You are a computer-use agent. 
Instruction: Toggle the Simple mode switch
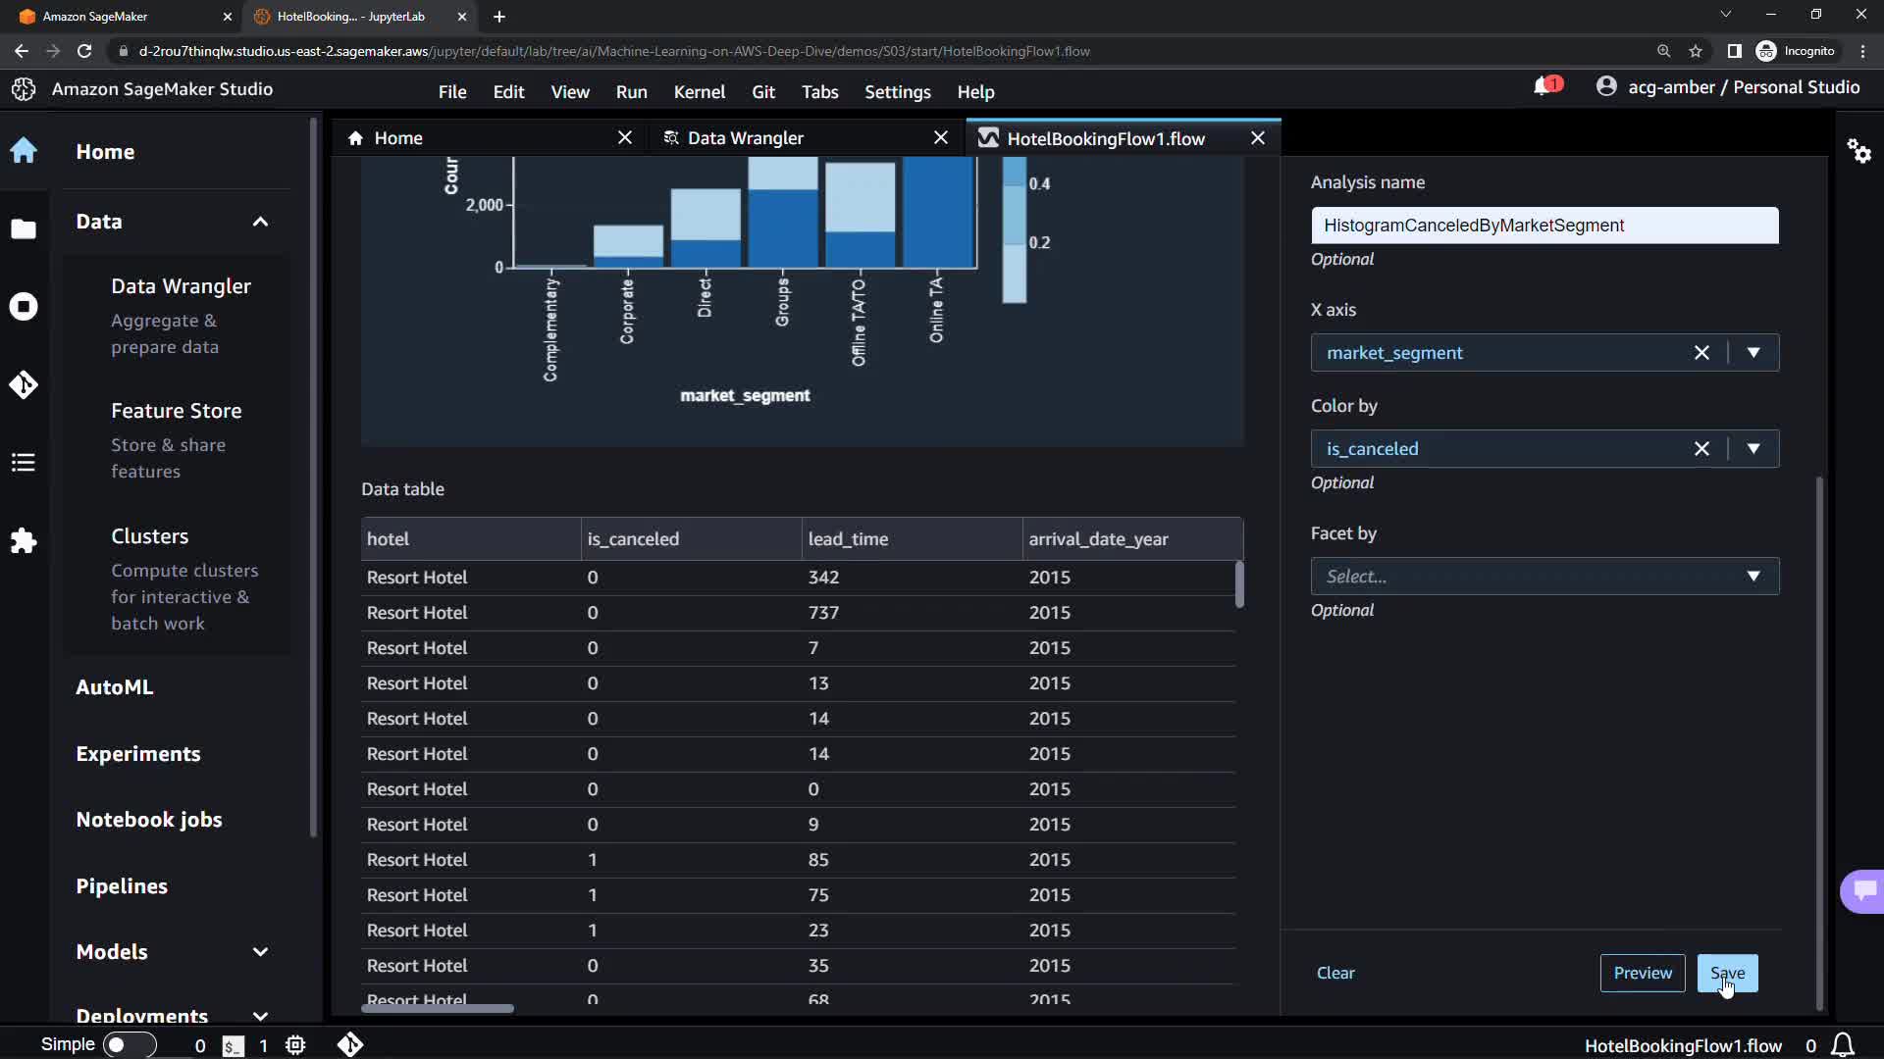point(130,1045)
